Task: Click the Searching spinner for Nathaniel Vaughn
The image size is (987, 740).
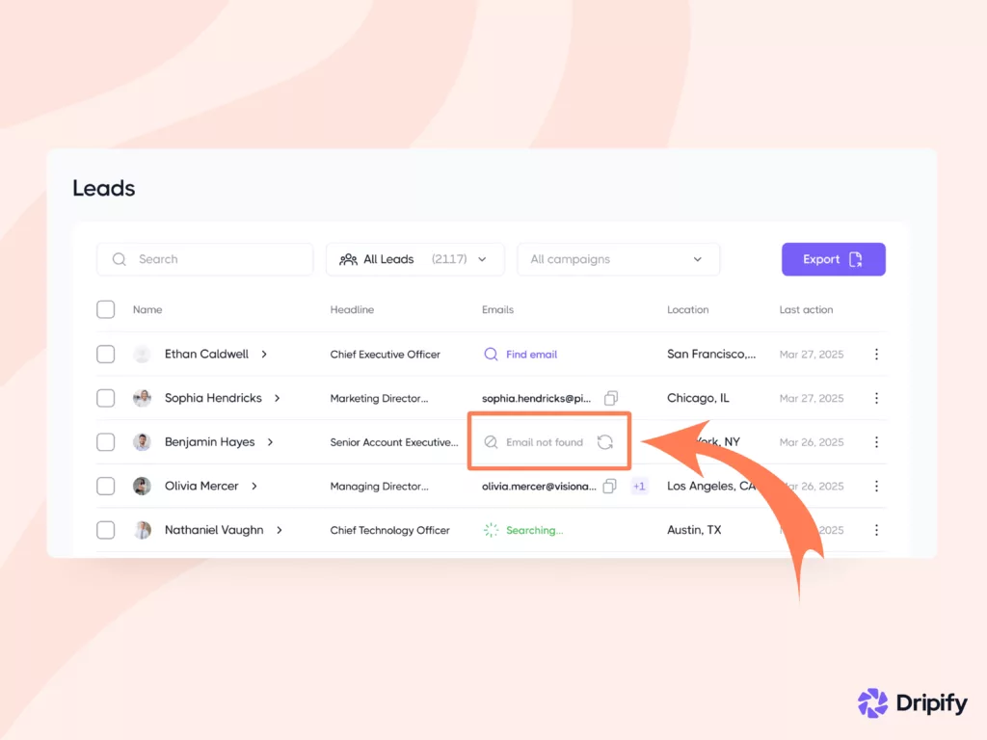Action: 492,530
